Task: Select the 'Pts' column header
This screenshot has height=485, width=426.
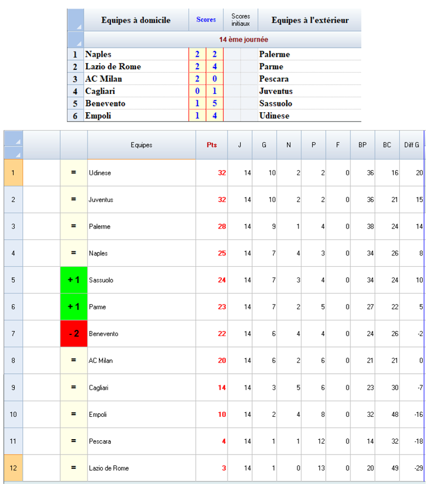Action: coord(212,145)
